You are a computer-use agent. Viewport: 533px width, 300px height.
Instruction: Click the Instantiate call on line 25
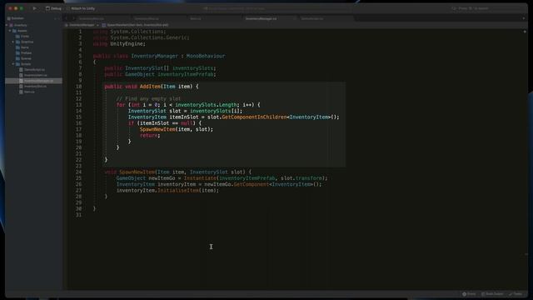(200, 178)
